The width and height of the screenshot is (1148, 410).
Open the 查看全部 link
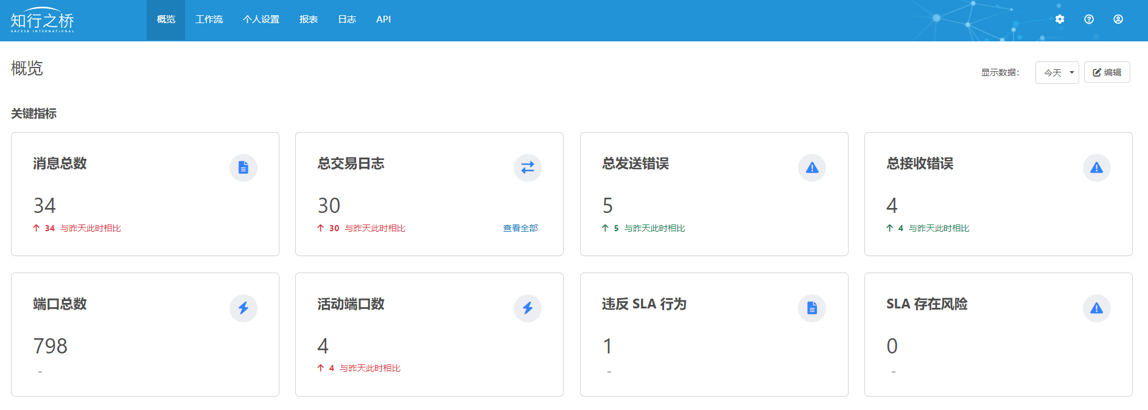(520, 228)
